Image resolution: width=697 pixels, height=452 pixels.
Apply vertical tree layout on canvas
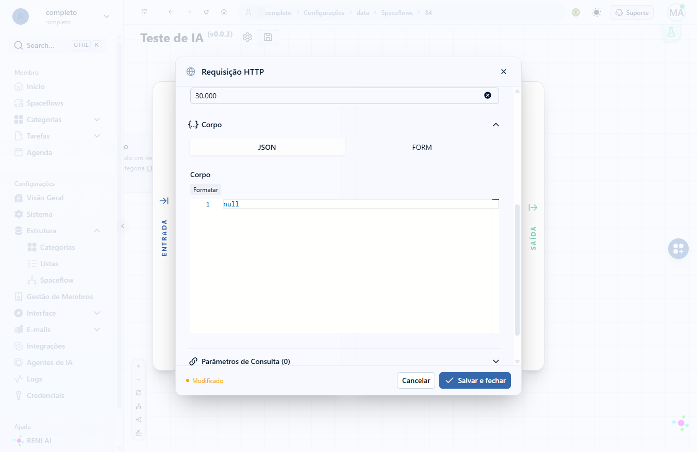[139, 406]
